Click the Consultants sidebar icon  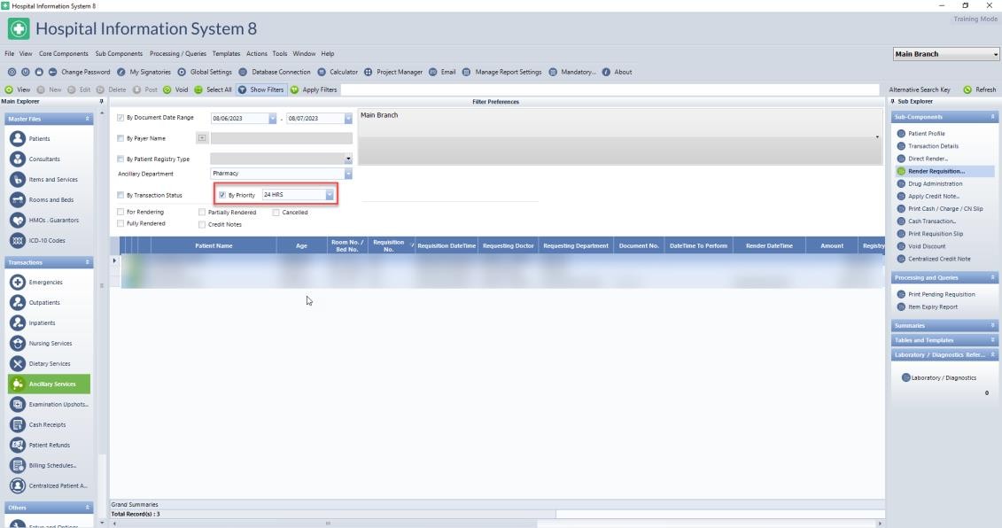(x=17, y=159)
